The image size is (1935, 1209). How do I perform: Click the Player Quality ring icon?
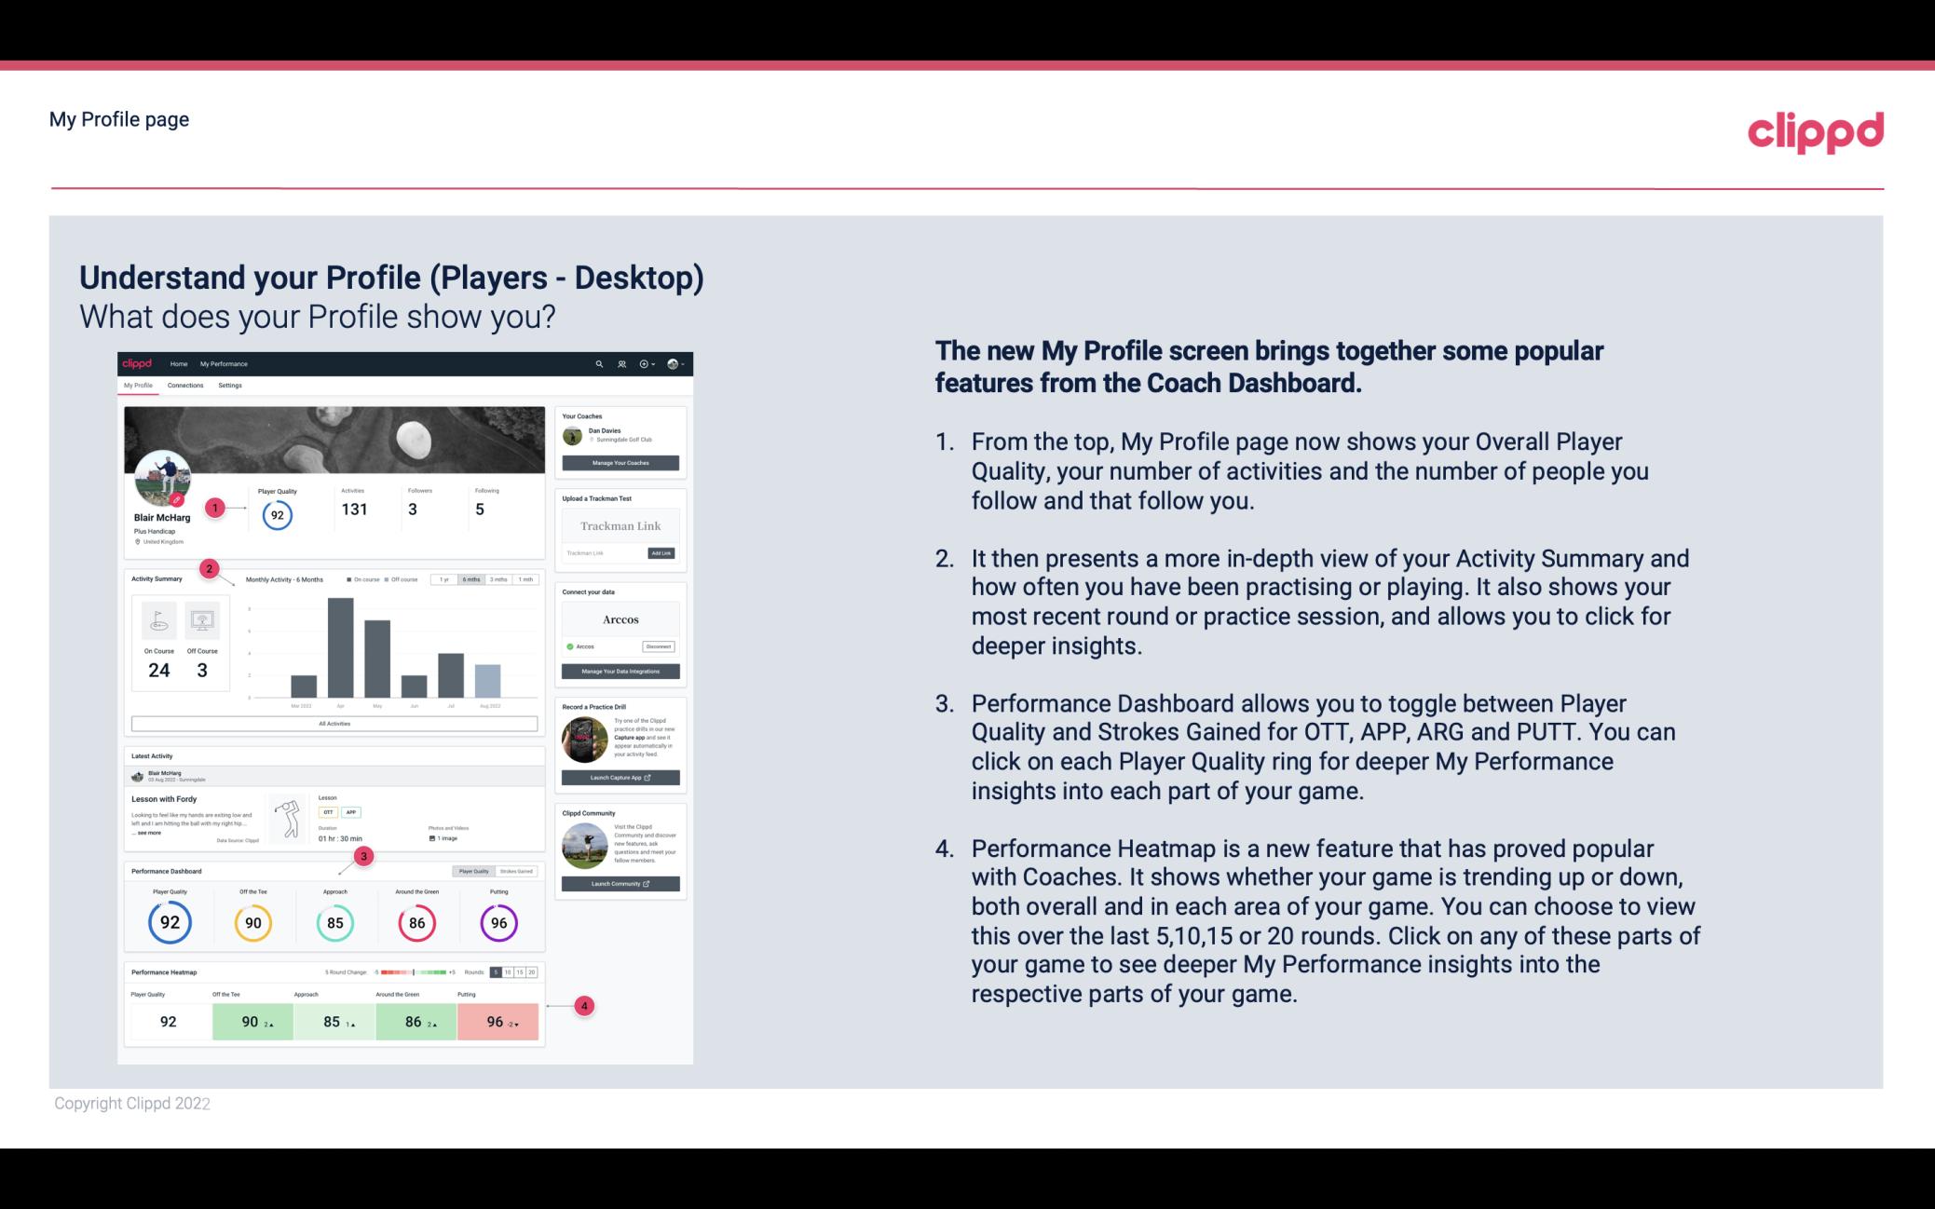170,922
